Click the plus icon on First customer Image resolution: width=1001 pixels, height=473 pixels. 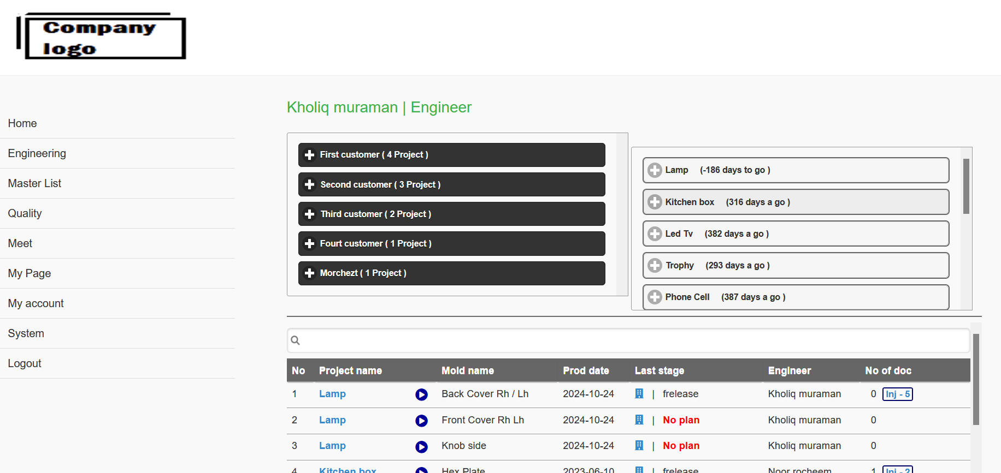click(x=309, y=155)
